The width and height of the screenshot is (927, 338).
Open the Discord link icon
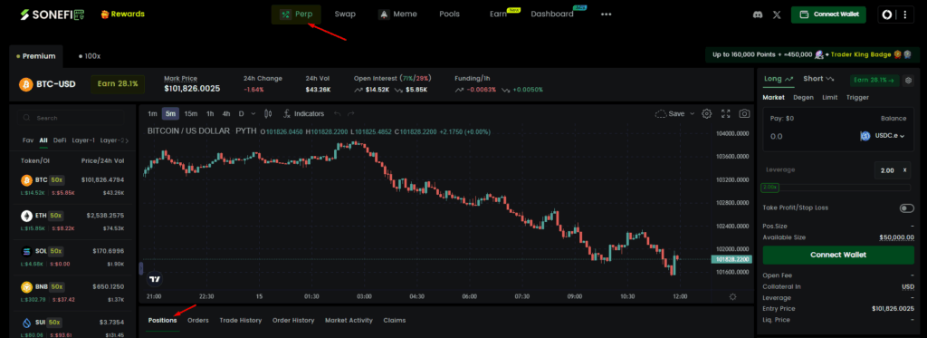(758, 14)
